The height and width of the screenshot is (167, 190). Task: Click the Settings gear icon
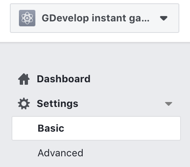(x=24, y=104)
